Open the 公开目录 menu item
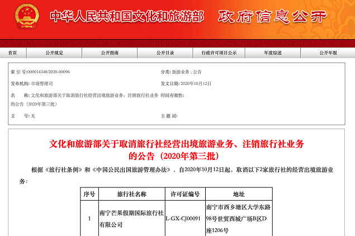 tap(165, 53)
